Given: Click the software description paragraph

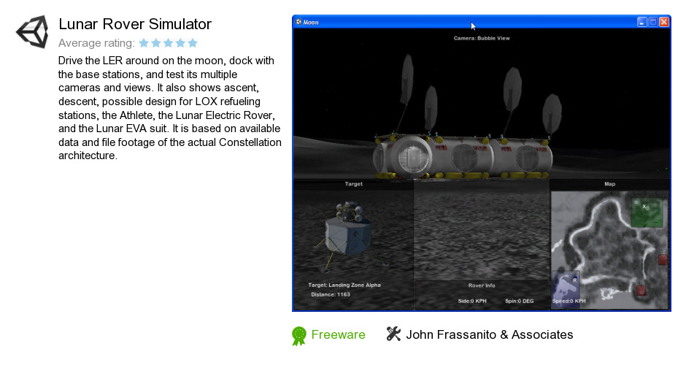Looking at the screenshot, I should pos(170,108).
